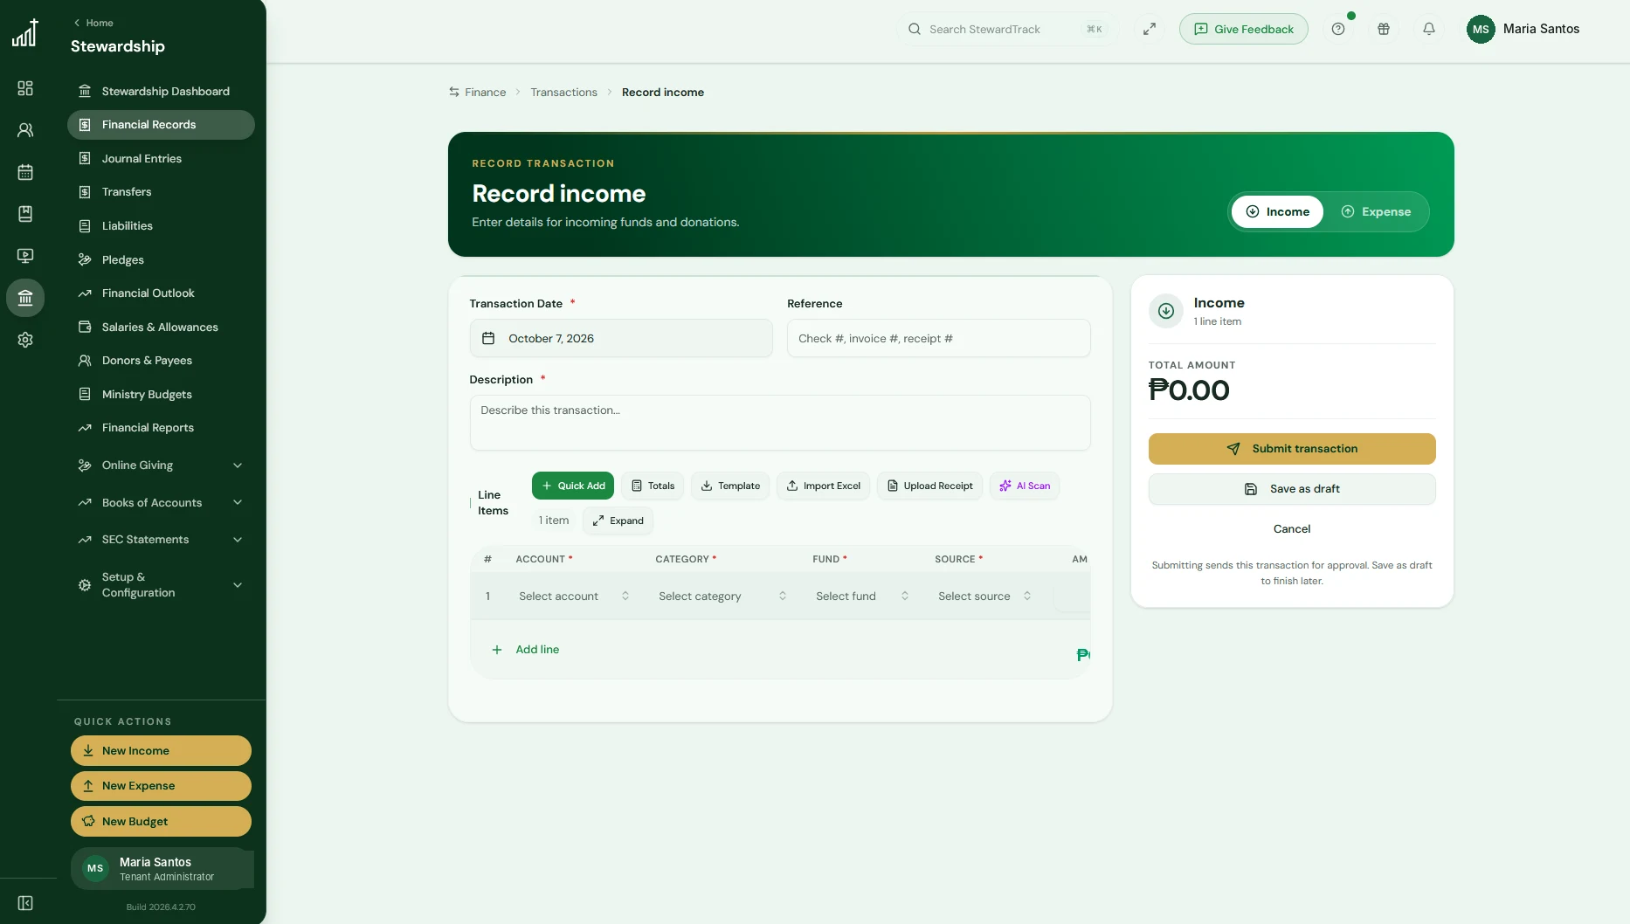Expand Setup & Configuration section

161,585
